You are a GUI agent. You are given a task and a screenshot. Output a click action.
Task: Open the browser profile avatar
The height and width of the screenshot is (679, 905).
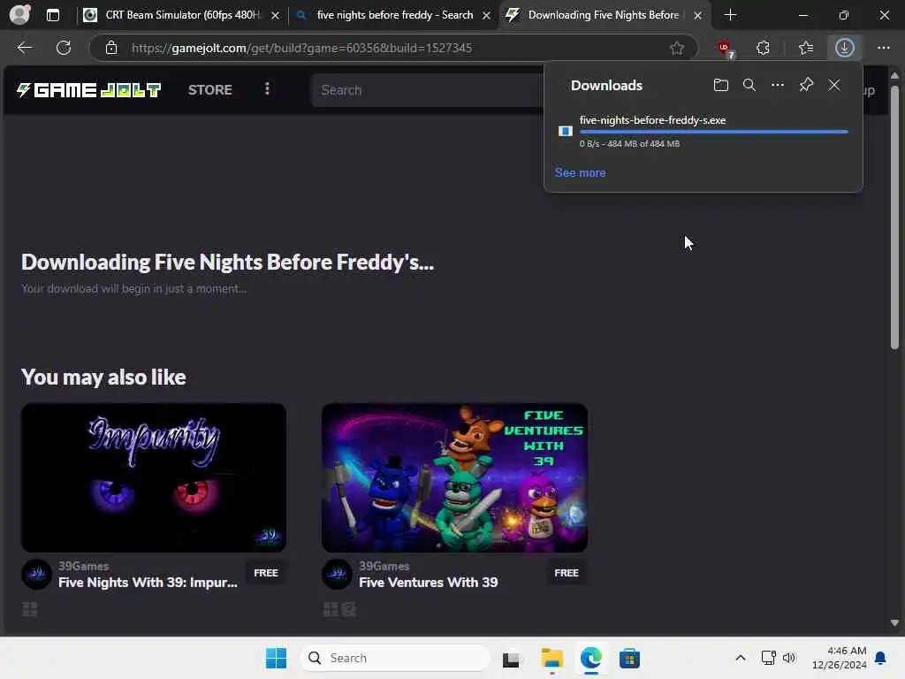[19, 14]
